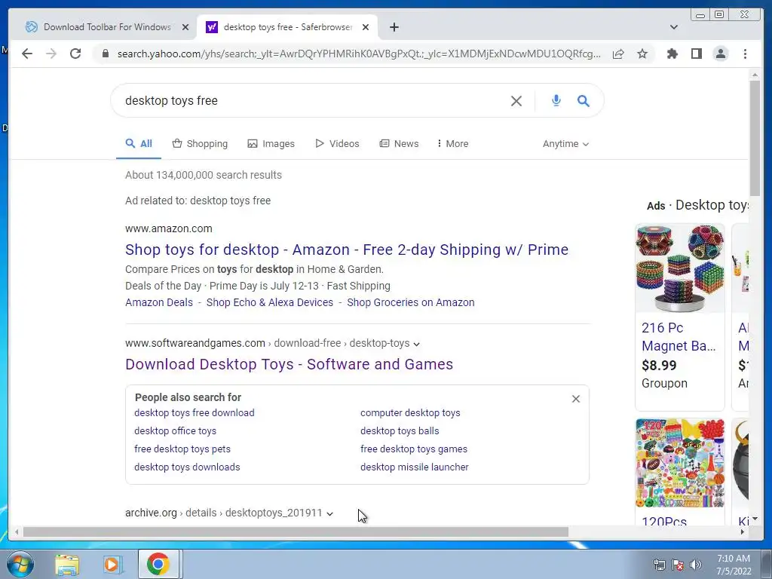Open the More search options menu
This screenshot has width=772, height=579.
tap(452, 144)
